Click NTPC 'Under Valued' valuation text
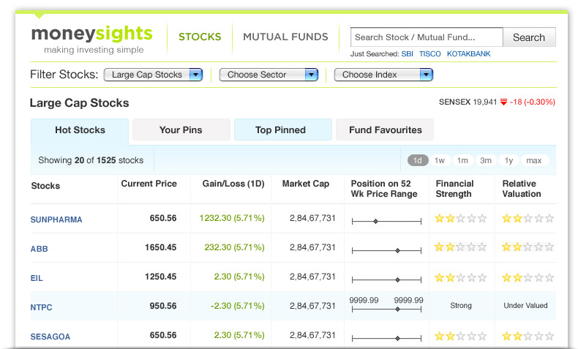The width and height of the screenshot is (578, 349). [525, 306]
